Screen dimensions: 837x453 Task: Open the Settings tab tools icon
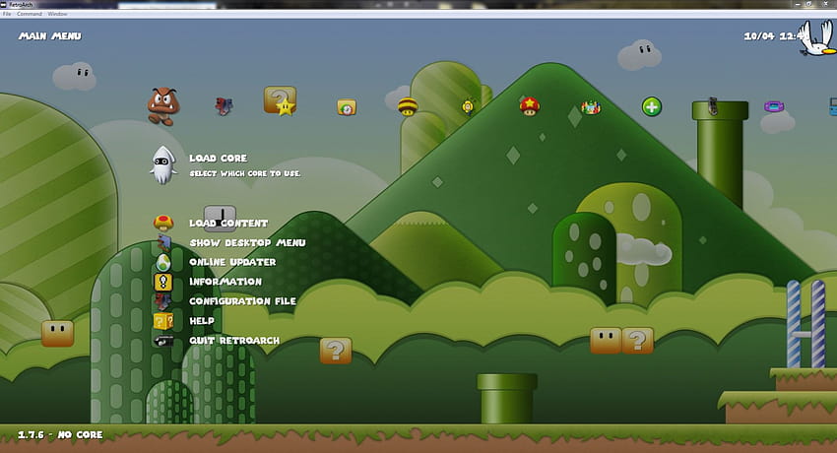tap(224, 106)
